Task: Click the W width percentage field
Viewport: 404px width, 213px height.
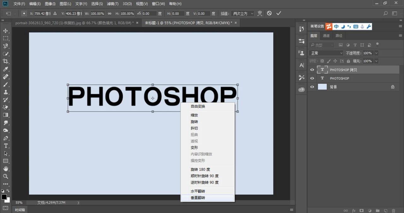Action: (97, 14)
